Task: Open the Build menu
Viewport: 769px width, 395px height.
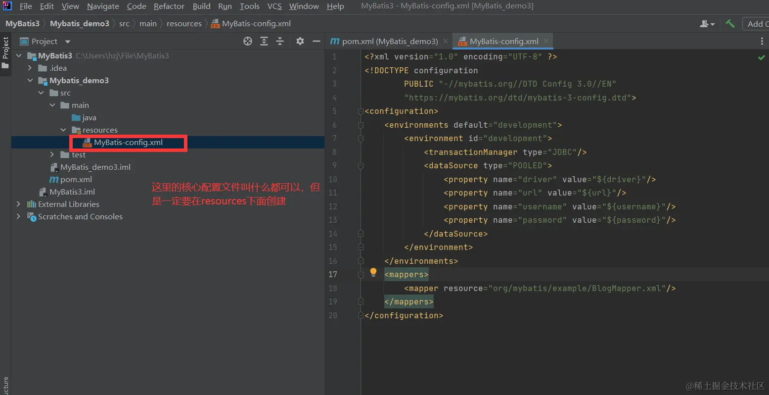Action: point(201,6)
